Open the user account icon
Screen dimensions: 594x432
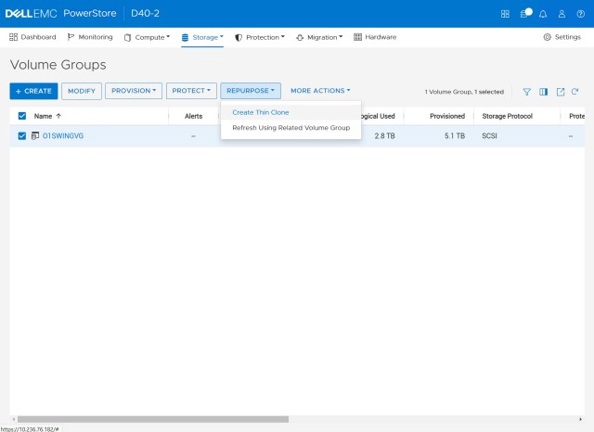click(562, 14)
